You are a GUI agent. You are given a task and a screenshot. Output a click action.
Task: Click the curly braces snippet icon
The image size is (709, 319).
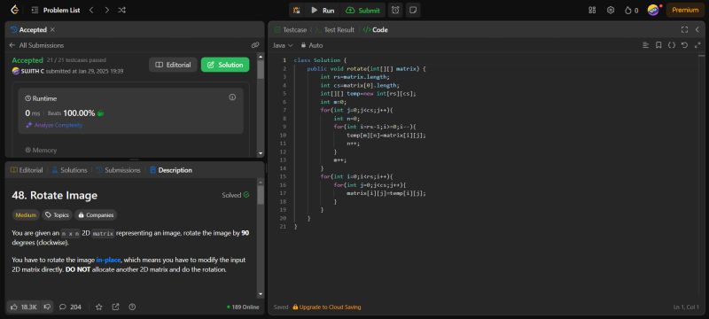click(672, 45)
